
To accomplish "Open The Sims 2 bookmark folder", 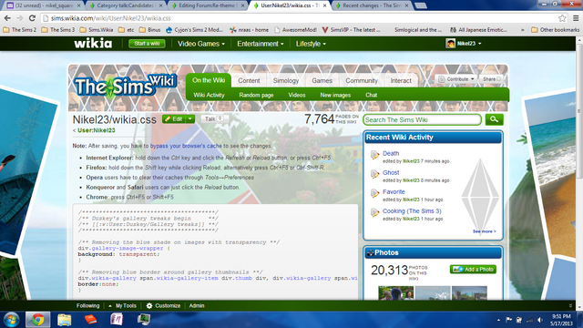I will coord(20,30).
